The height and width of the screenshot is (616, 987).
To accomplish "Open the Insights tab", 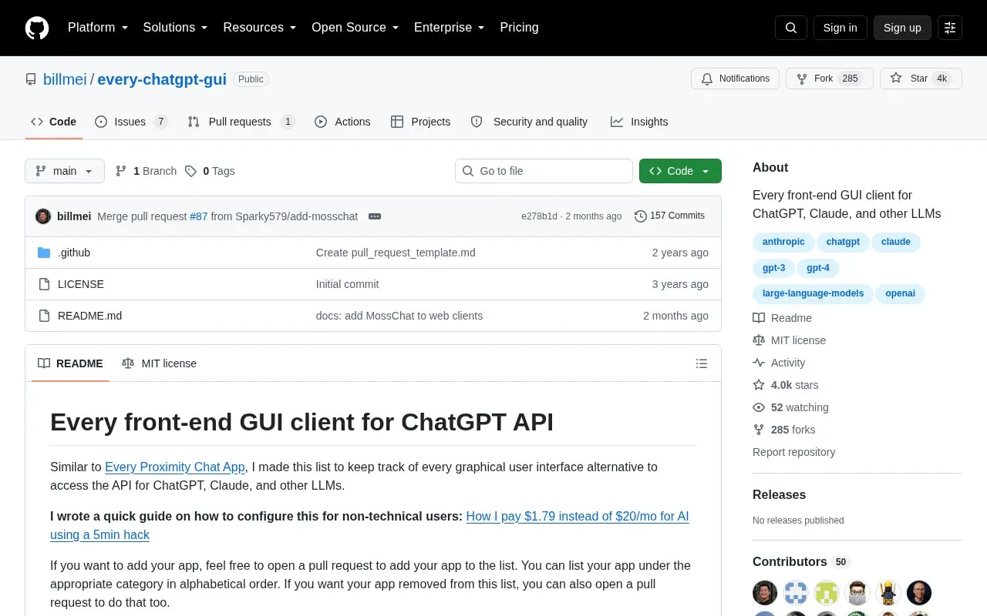I will [639, 122].
